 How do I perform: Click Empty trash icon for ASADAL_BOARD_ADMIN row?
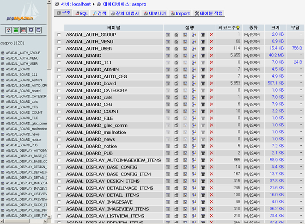tap(202, 69)
